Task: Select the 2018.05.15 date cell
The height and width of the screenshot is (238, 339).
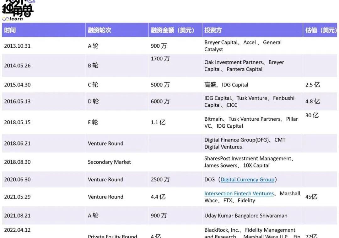Action: pos(17,122)
